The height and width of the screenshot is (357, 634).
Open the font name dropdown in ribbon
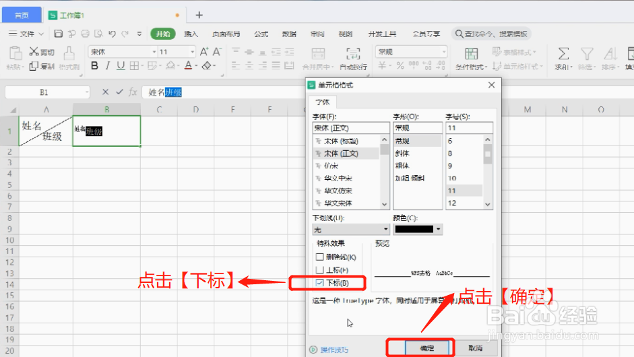(x=154, y=52)
